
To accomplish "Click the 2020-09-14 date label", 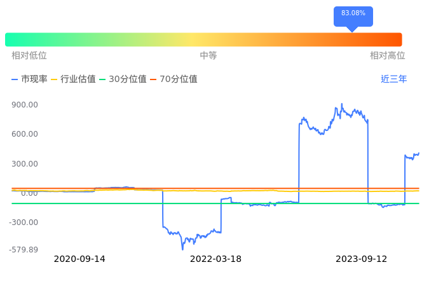I will (79, 259).
